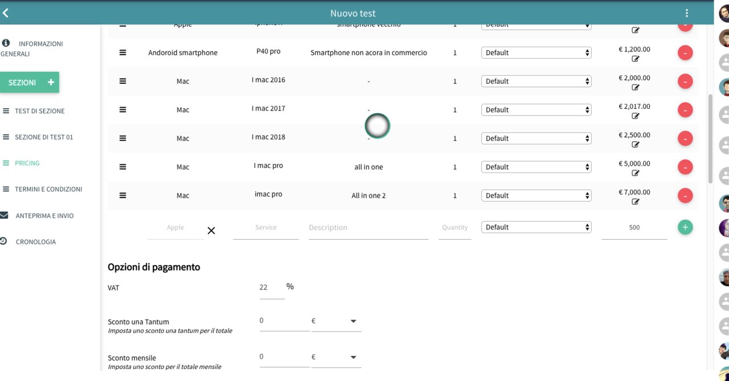The width and height of the screenshot is (729, 381).
Task: Click the Description field in new row
Action: tap(368, 228)
